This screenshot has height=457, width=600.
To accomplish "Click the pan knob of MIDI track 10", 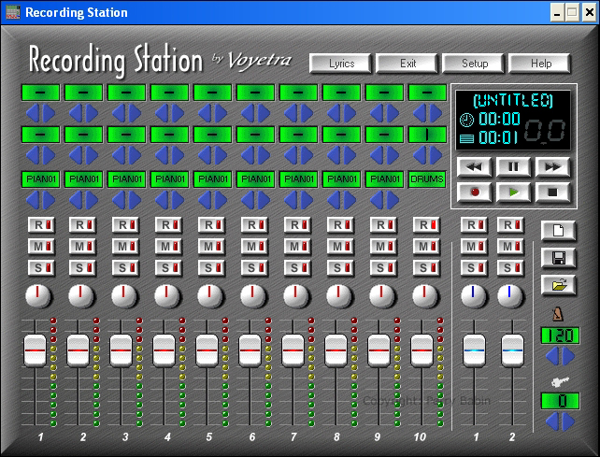I will pyautogui.click(x=424, y=296).
